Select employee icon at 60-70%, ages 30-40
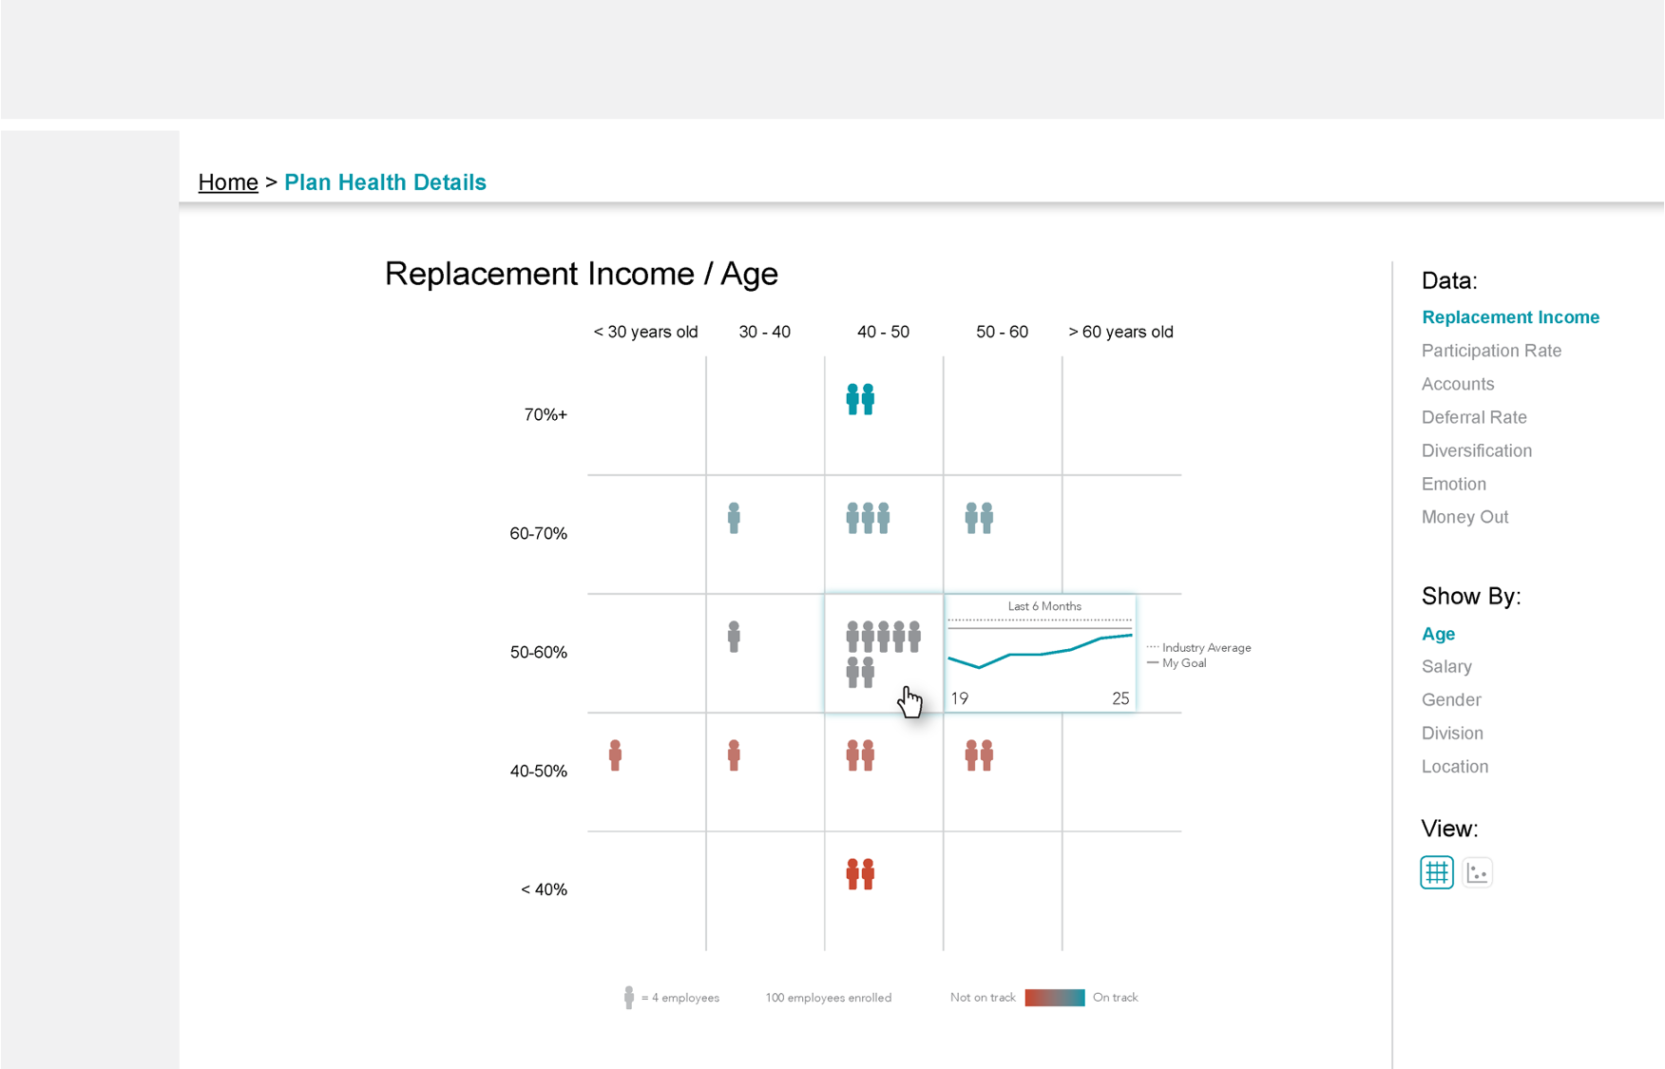 click(734, 518)
